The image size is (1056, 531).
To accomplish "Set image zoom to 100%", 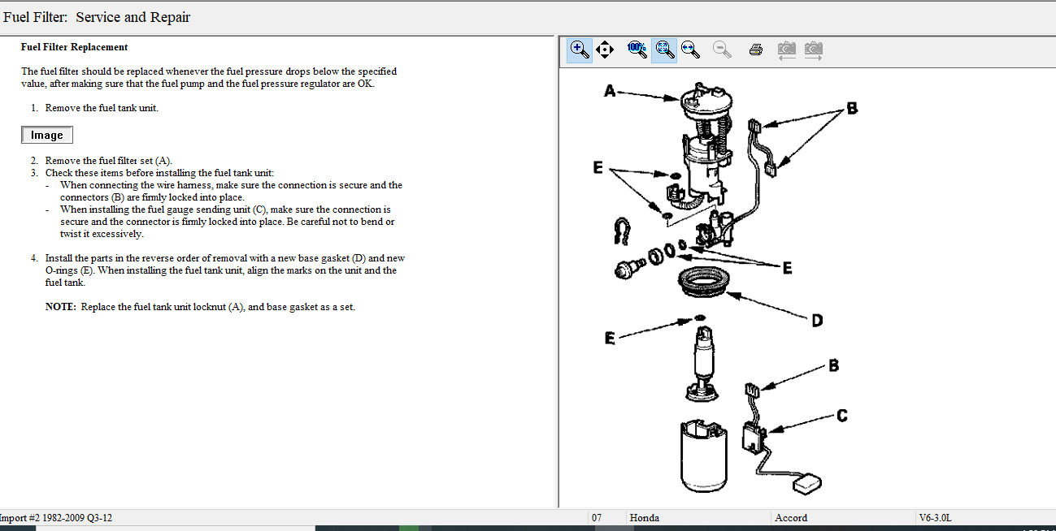I will (x=637, y=50).
